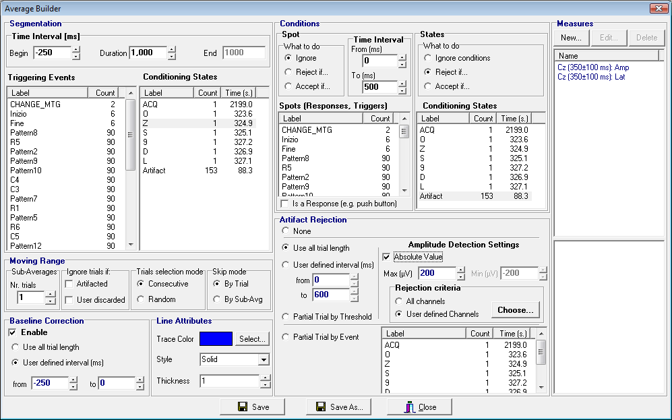Select Artifact in Segmentation Conditioning States

[198, 170]
